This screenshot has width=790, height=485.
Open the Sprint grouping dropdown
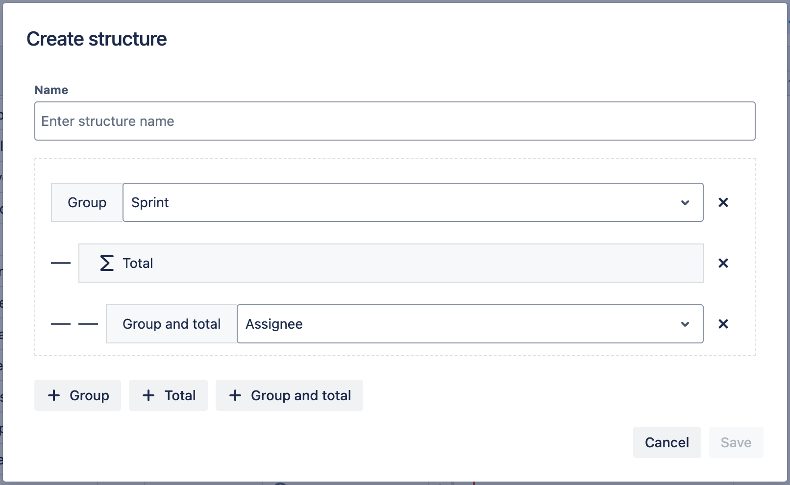(x=413, y=202)
